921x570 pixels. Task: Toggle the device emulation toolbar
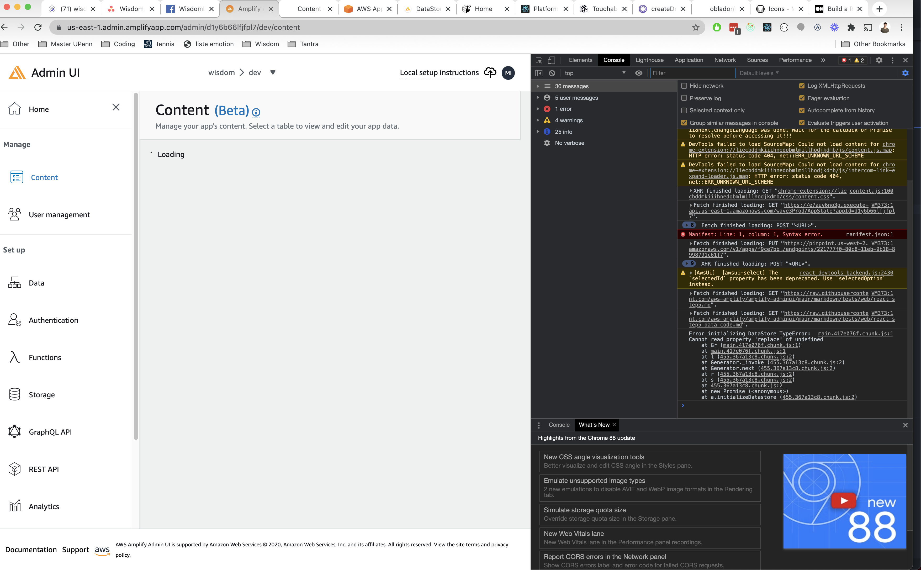click(x=552, y=60)
